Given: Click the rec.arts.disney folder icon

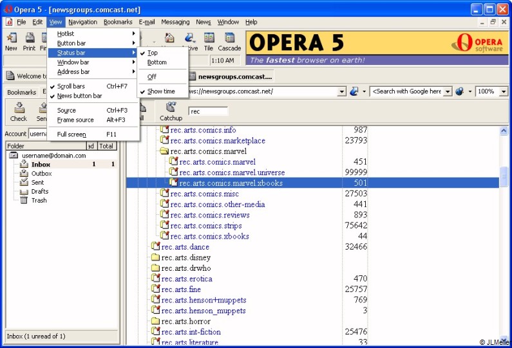Looking at the screenshot, I should (155, 257).
